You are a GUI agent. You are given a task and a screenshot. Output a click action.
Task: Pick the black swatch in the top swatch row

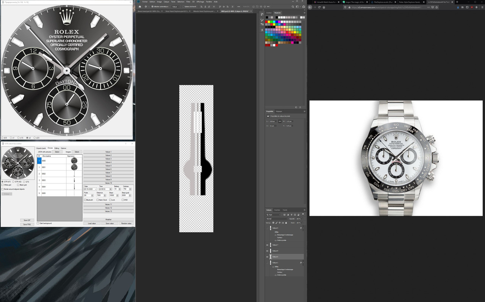click(x=267, y=17)
